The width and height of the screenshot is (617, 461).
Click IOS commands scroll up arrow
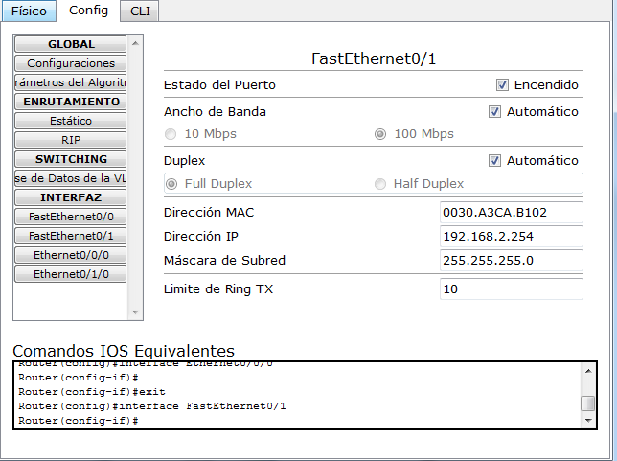tap(588, 371)
